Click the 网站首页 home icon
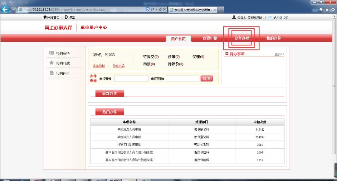 coord(44,17)
